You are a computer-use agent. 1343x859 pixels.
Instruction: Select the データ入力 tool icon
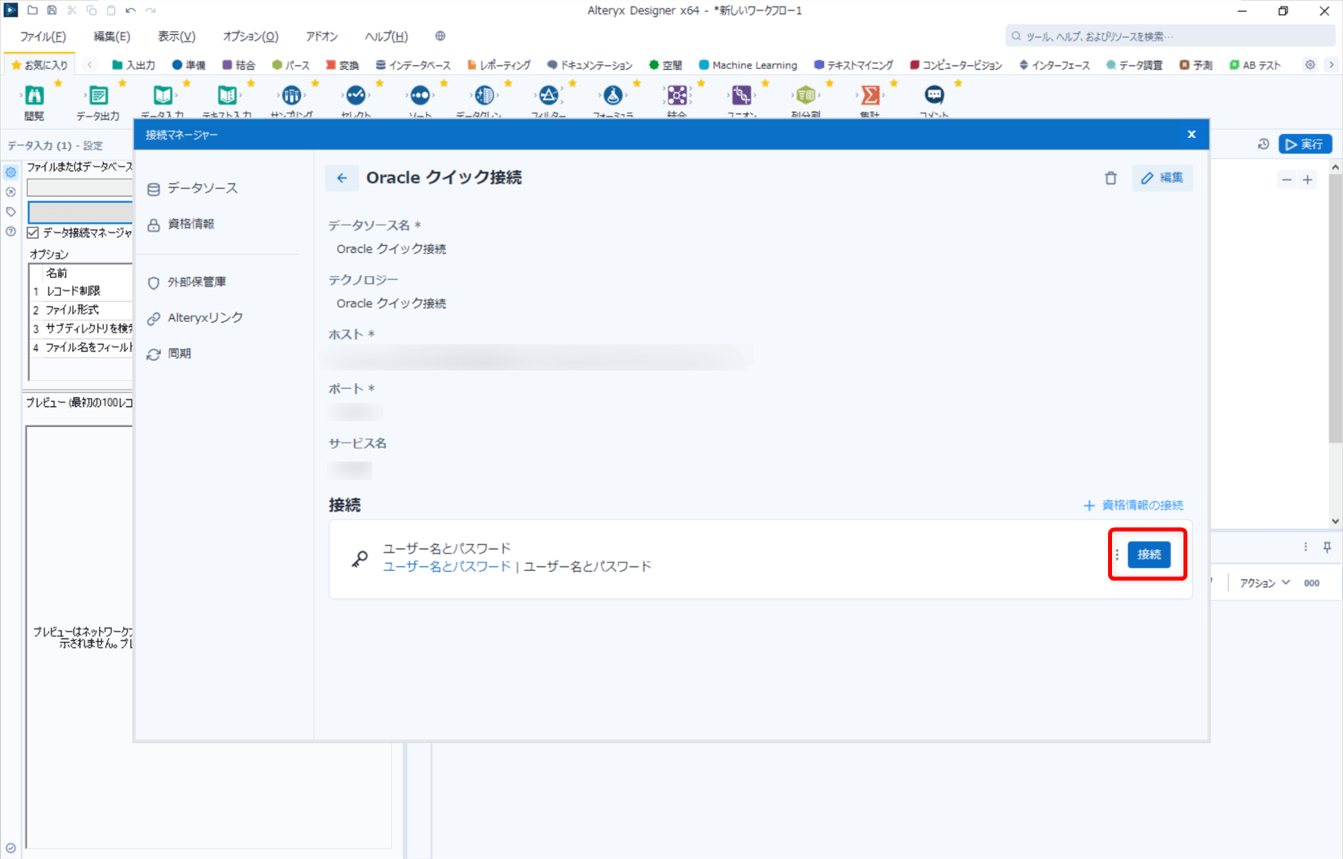click(163, 95)
